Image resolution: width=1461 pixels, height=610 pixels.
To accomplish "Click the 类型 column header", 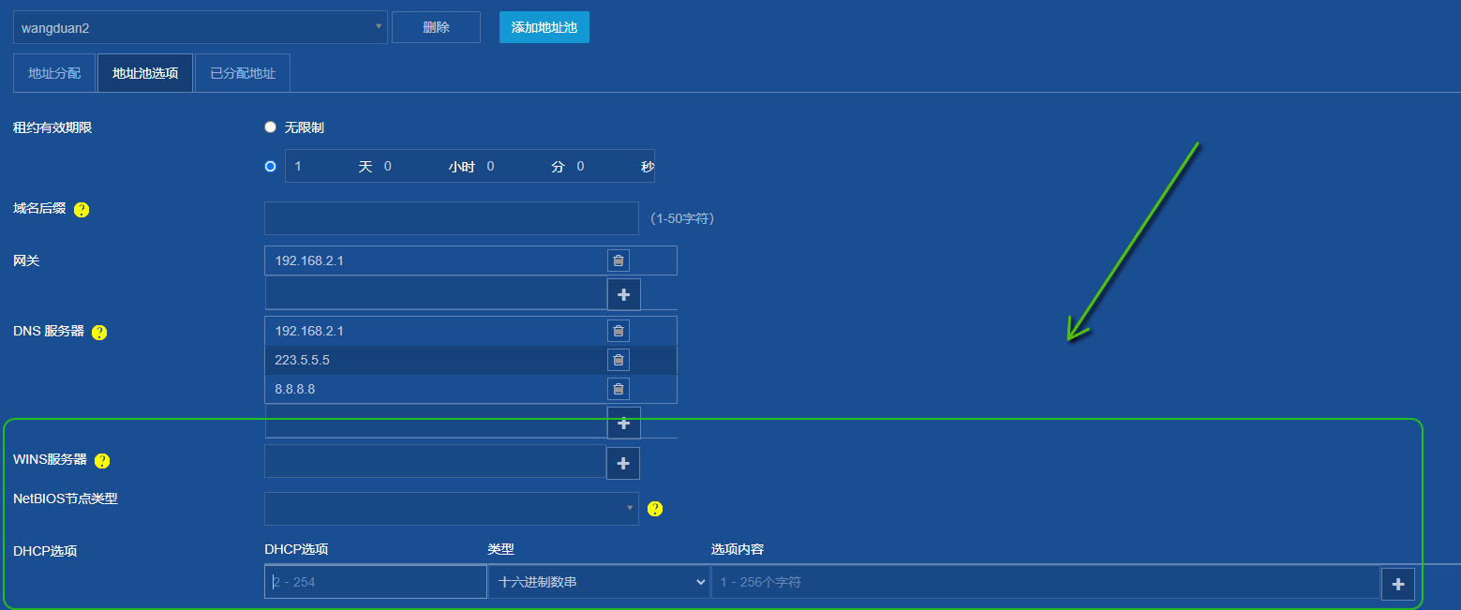I will [501, 549].
